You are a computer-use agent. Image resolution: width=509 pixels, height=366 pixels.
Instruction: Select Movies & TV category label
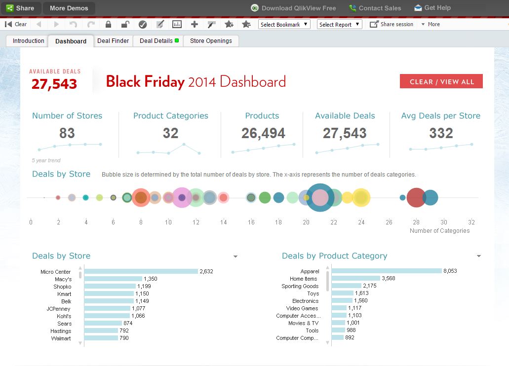[x=303, y=323]
